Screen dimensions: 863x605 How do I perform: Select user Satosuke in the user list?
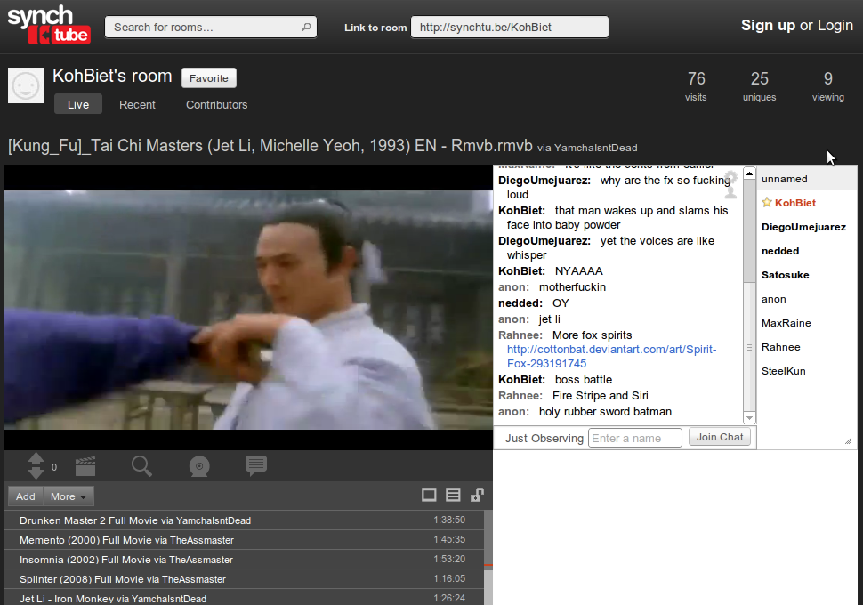coord(807,275)
